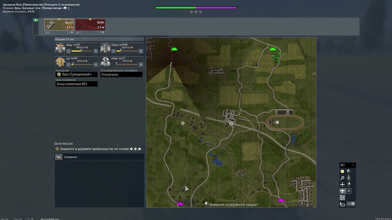The image size is (392, 220).
Task: Click top capture indicator B
Action: [196, 12]
